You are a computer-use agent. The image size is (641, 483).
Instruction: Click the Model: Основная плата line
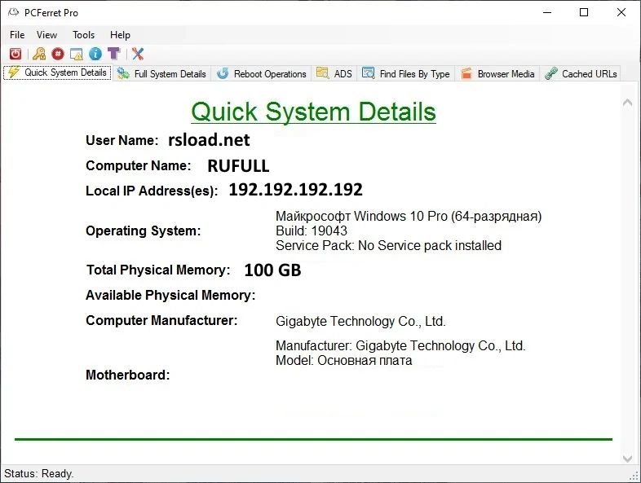[x=344, y=361]
